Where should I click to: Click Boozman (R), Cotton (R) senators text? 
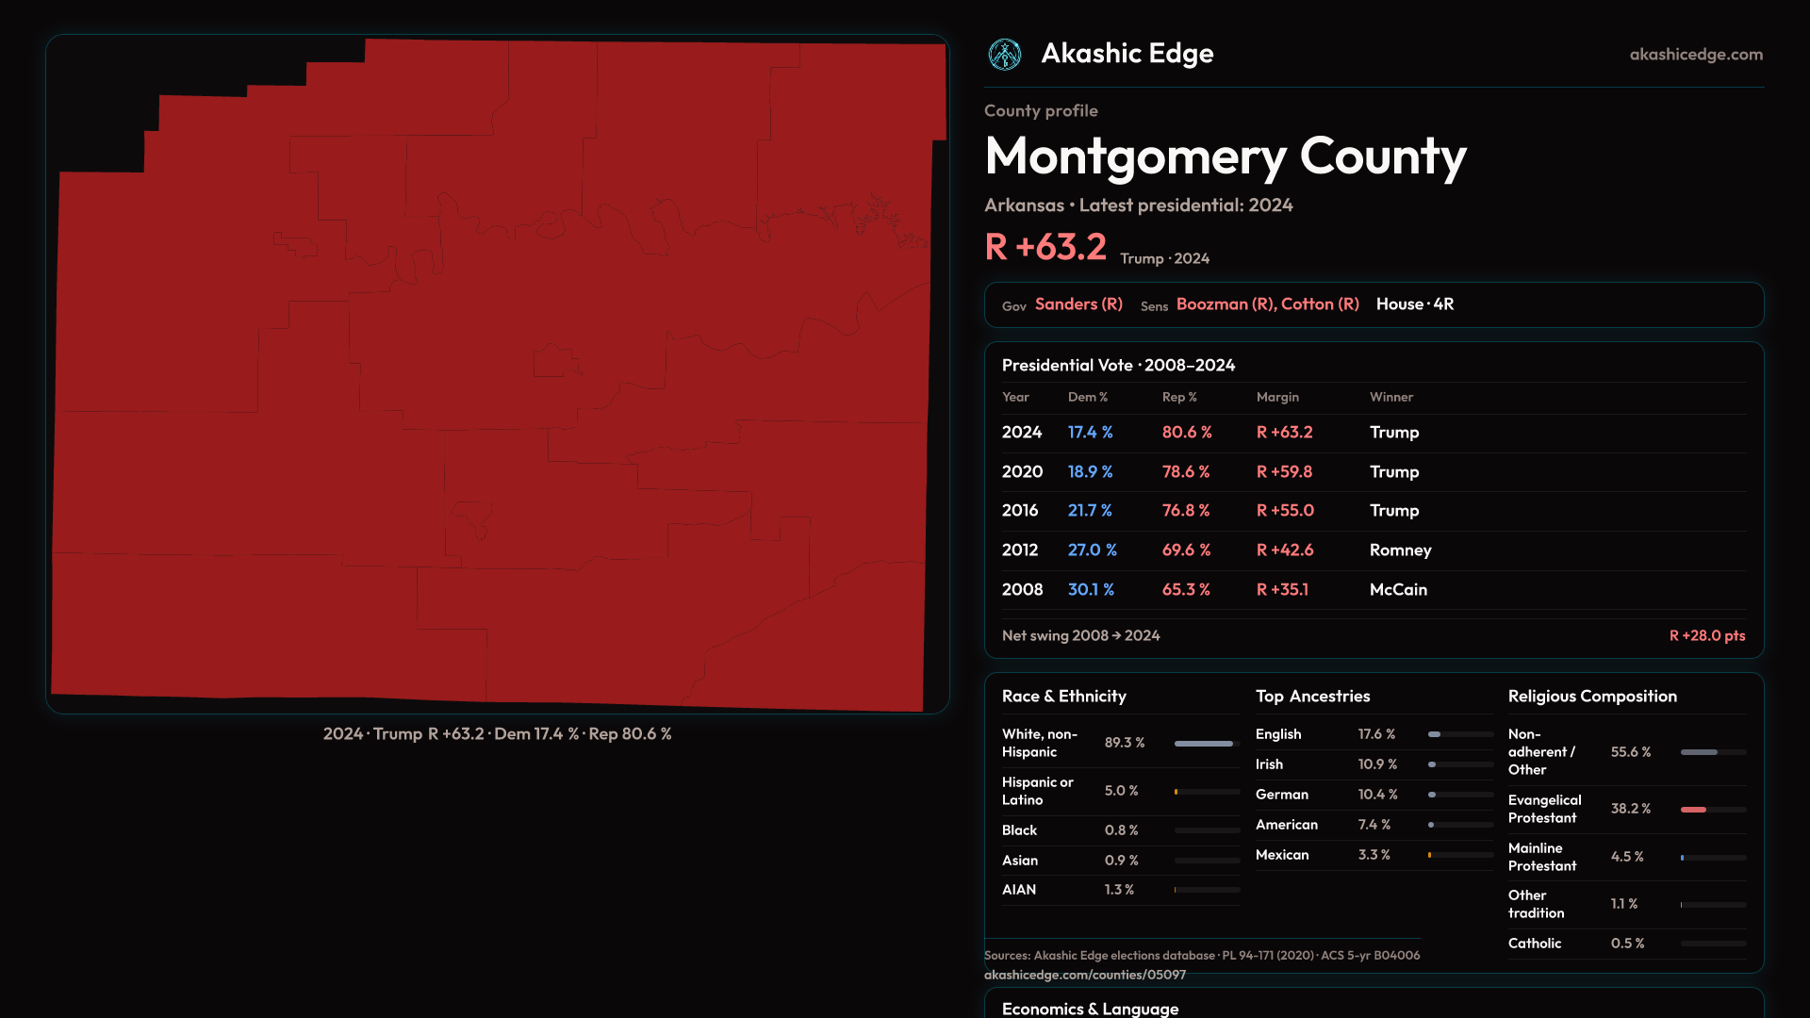pos(1267,304)
